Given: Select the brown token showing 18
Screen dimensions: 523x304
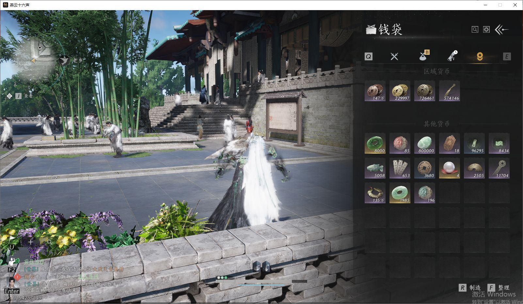Looking at the screenshot, I should (450, 143).
